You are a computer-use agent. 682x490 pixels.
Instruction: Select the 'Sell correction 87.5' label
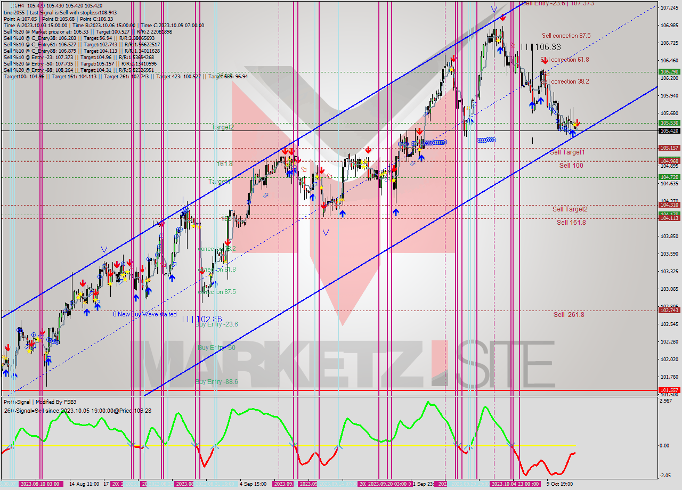pos(566,36)
